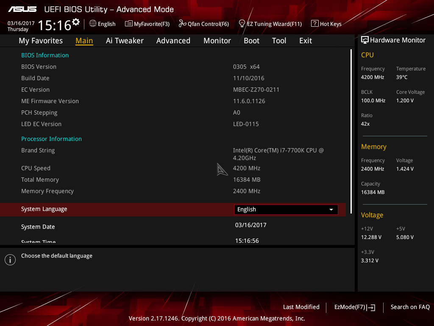Click the main panel vertical scrollbar

point(351,132)
